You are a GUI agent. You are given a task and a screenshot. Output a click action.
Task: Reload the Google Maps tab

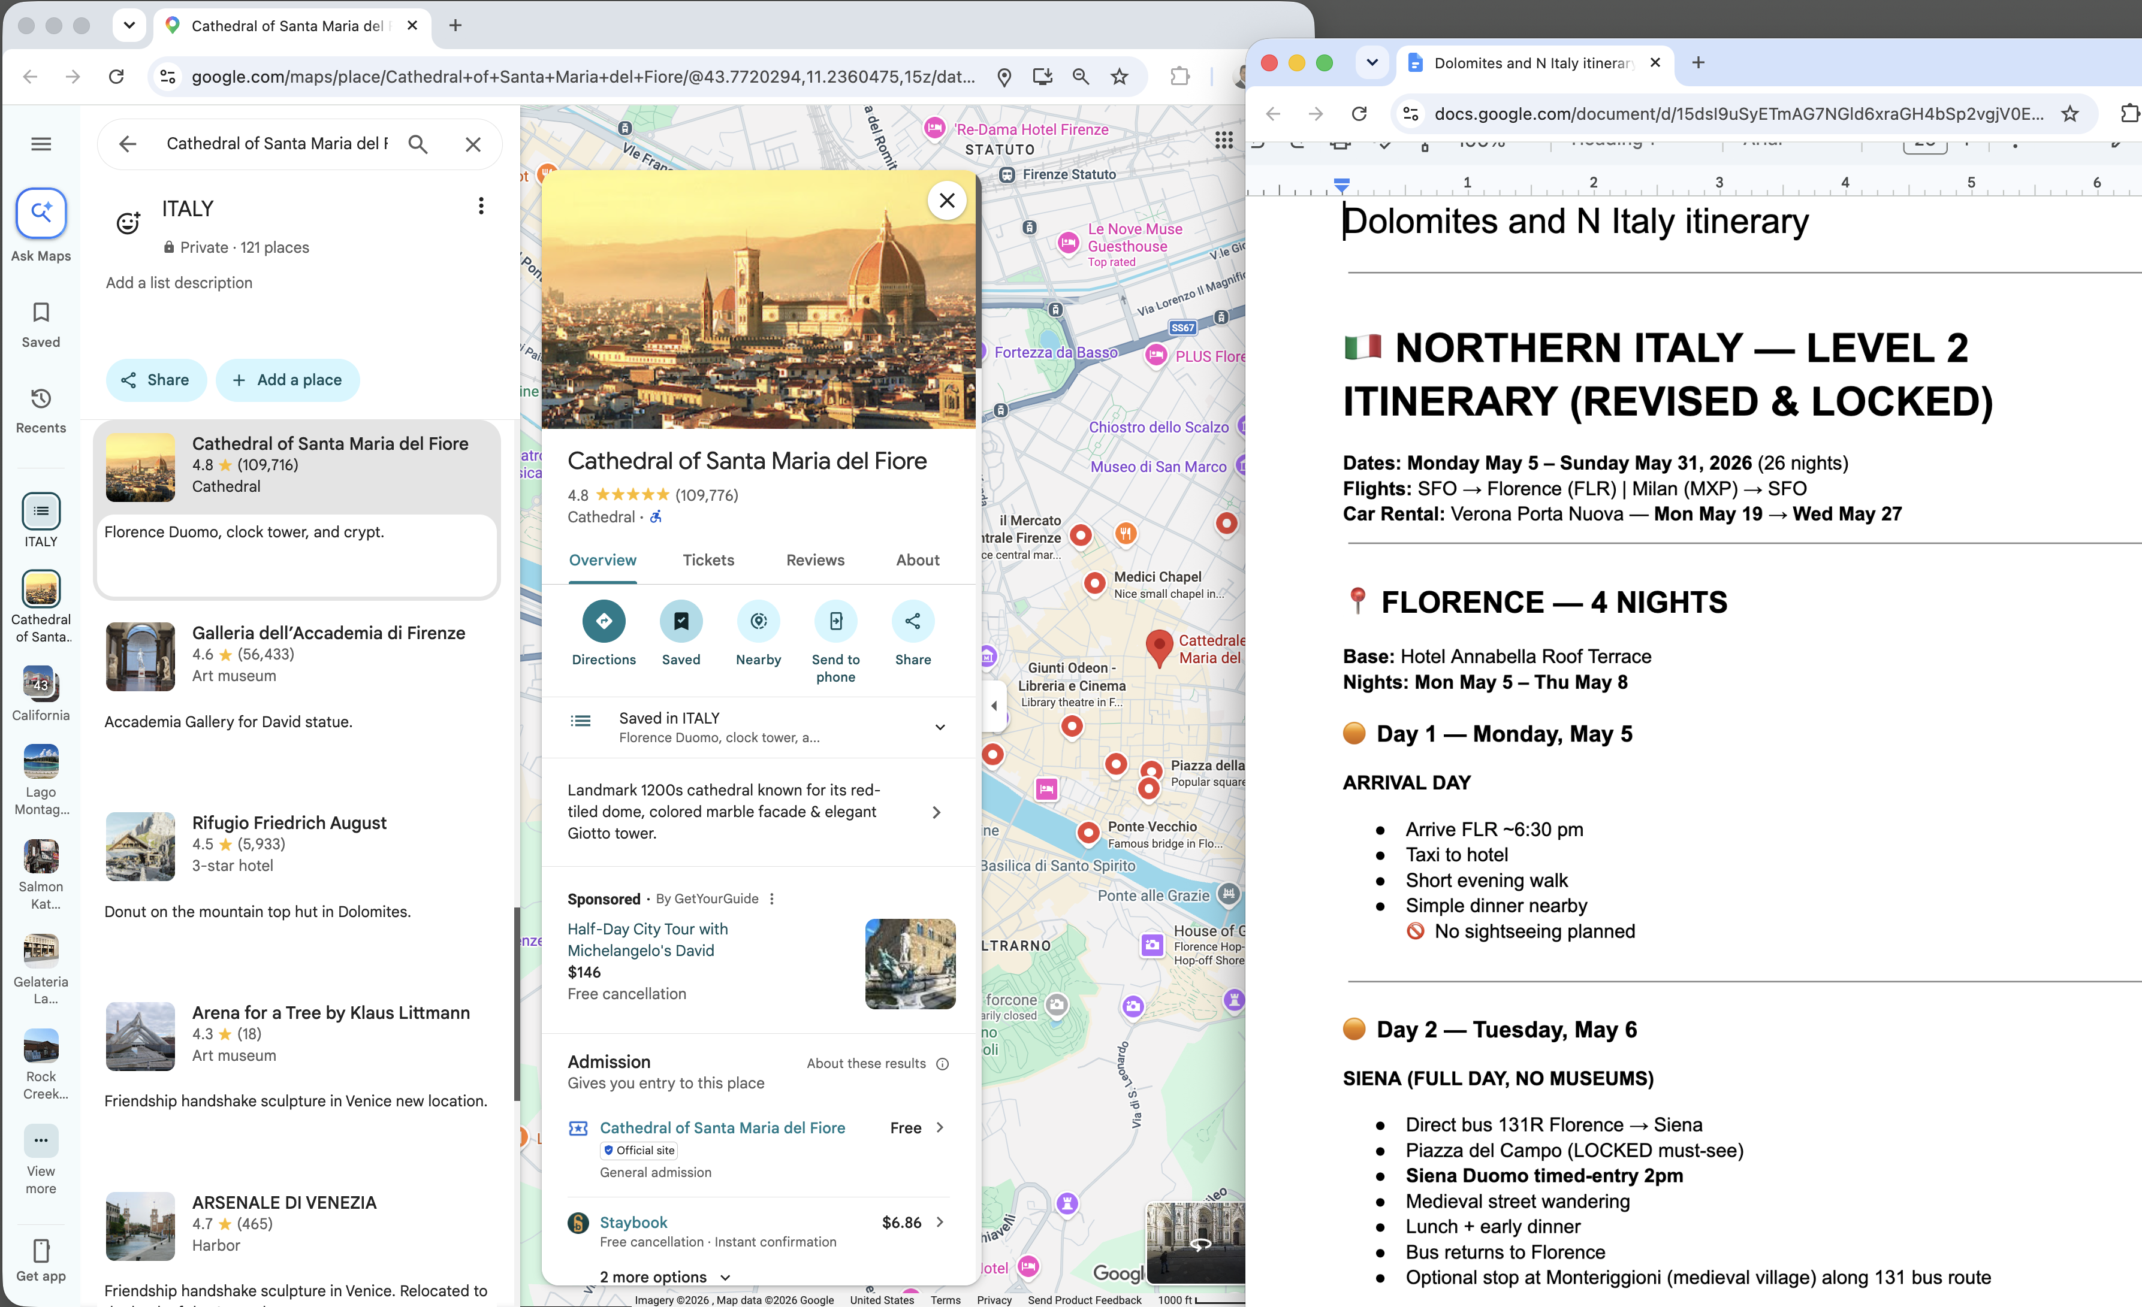tap(116, 77)
